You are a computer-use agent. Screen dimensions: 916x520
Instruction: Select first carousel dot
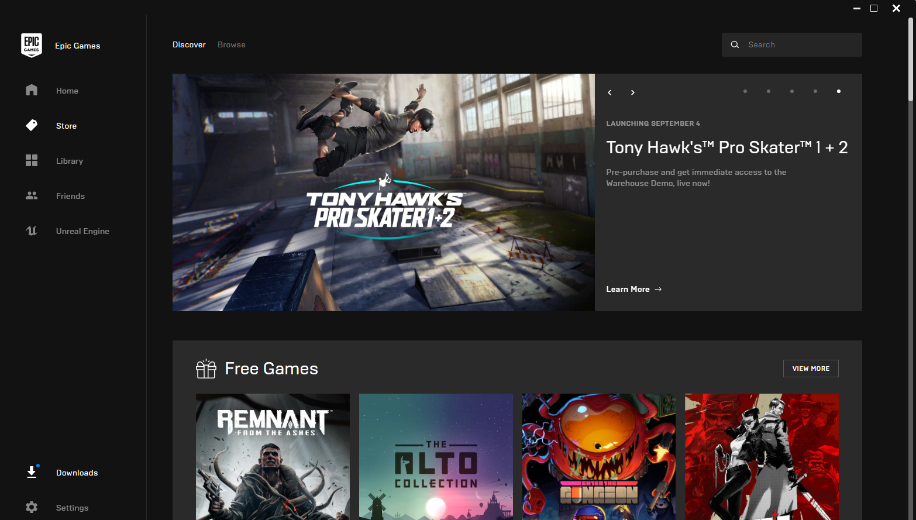click(745, 91)
